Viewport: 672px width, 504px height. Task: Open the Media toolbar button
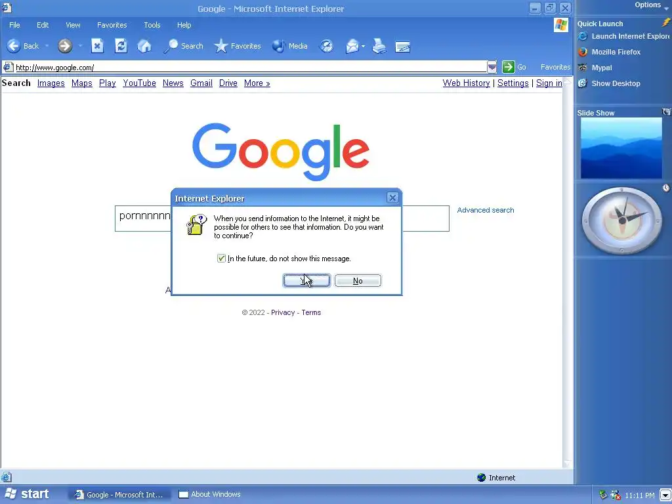290,46
